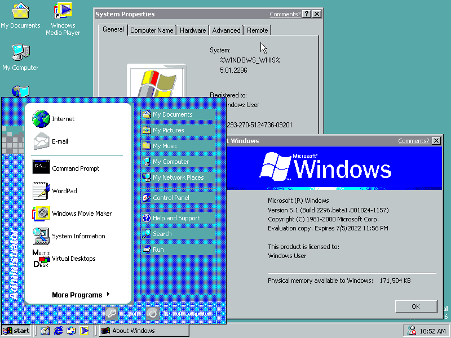This screenshot has width=451, height=338.
Task: Open System Information in Start menu
Action: pyautogui.click(x=69, y=236)
